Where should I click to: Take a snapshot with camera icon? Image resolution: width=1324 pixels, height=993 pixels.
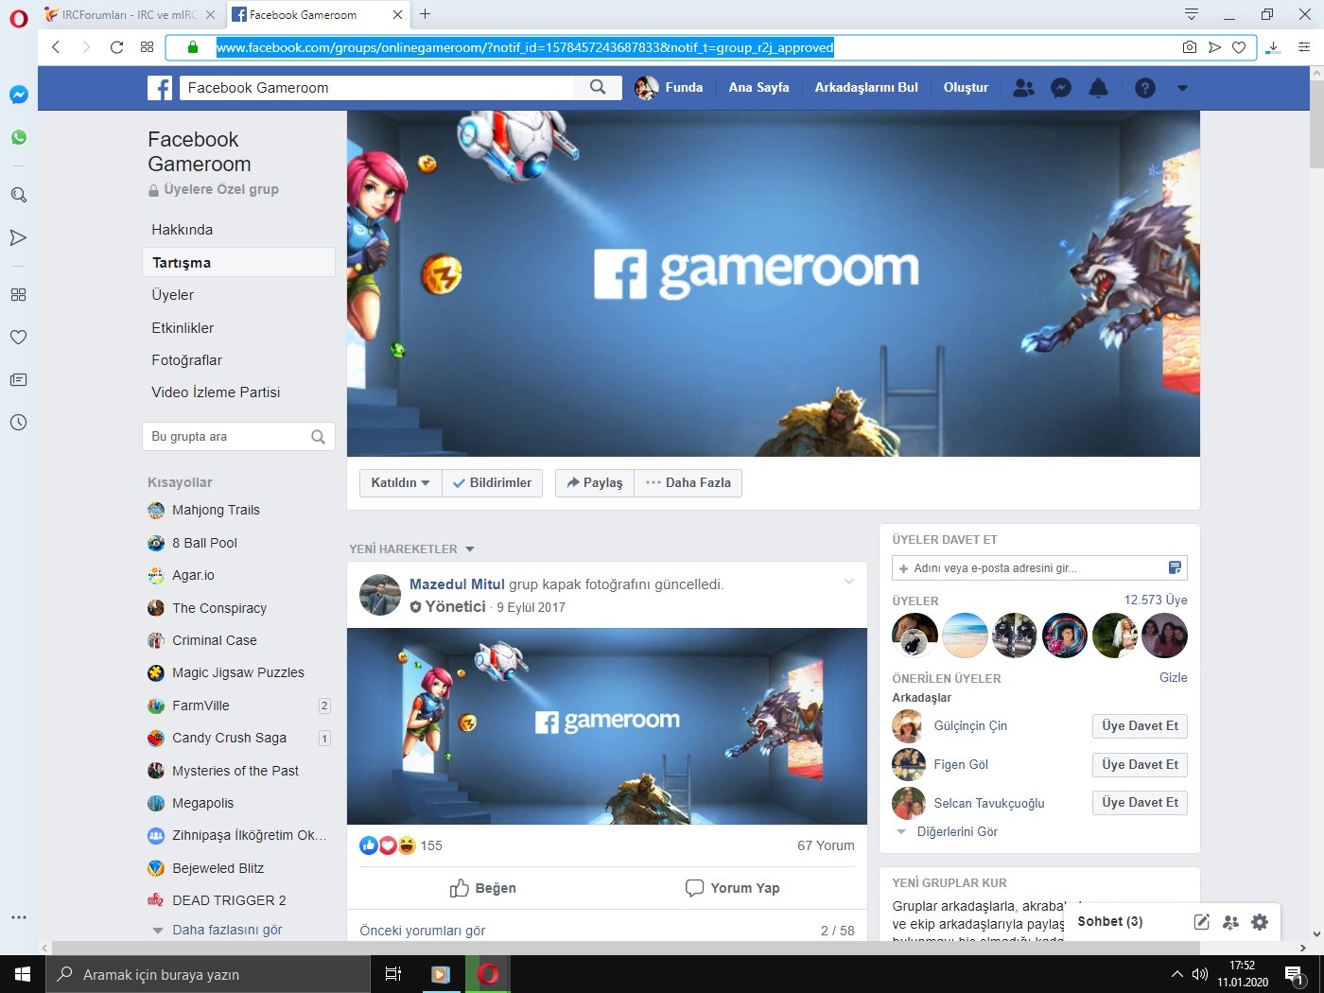click(x=1190, y=47)
